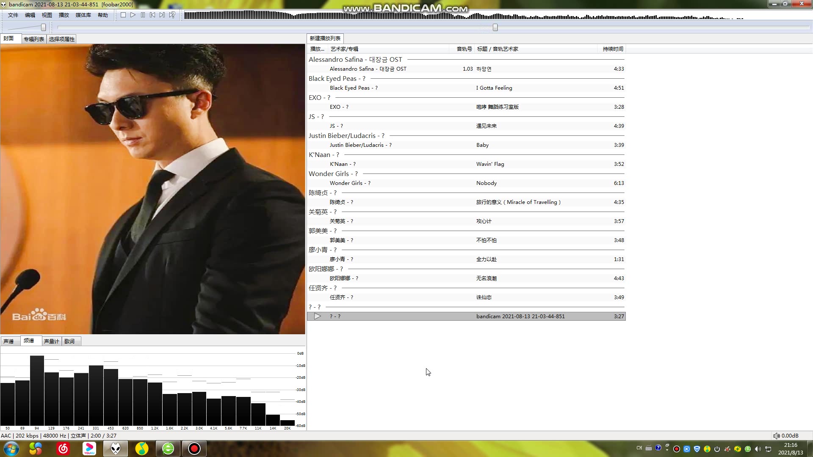Switch to the 声量计 tab

52,341
